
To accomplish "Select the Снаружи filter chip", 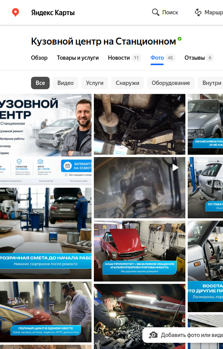I will click(x=128, y=83).
